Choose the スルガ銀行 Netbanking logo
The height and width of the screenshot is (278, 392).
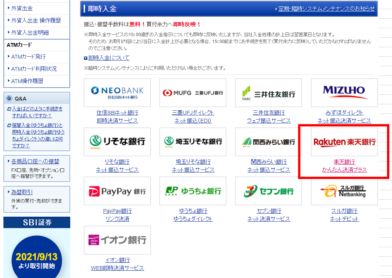(x=344, y=191)
